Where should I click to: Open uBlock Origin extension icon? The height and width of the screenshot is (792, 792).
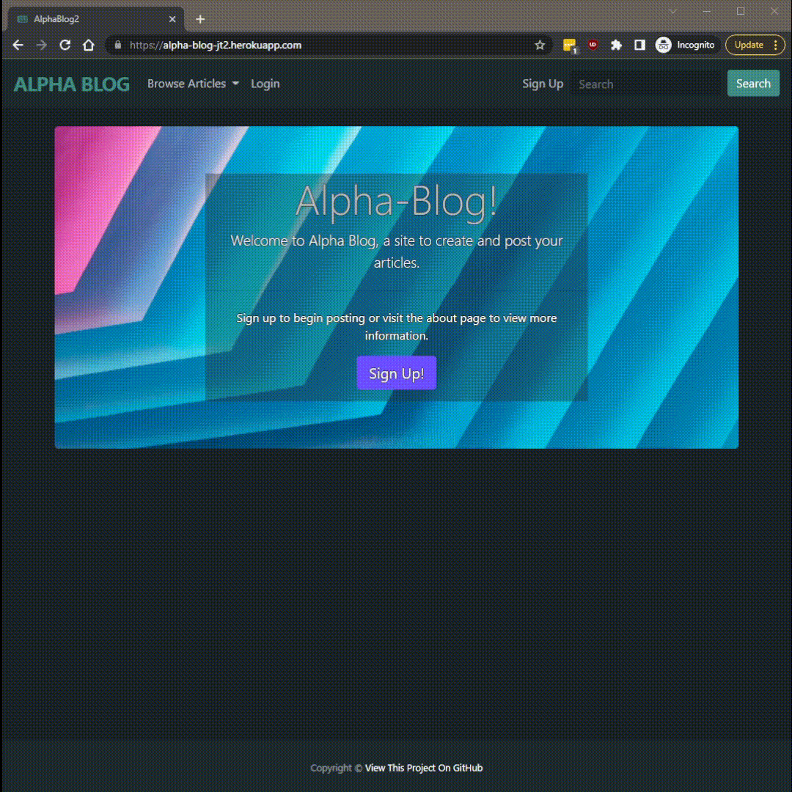point(592,45)
